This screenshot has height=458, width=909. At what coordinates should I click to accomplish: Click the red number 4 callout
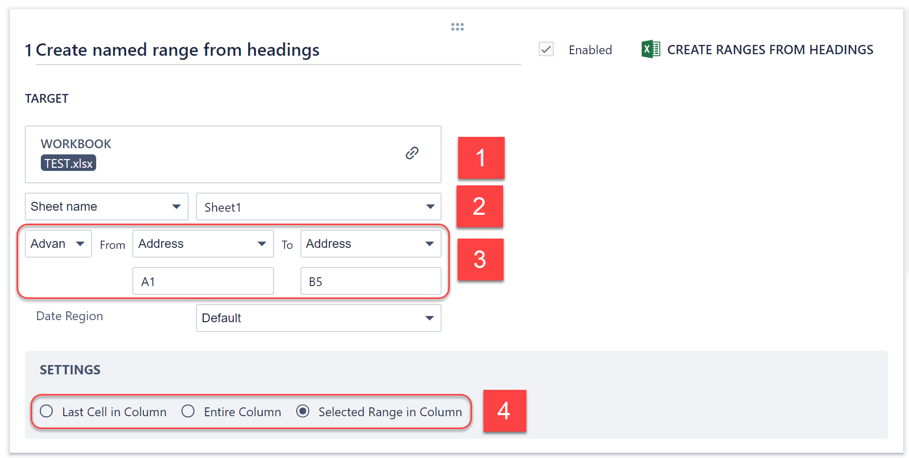tap(504, 411)
